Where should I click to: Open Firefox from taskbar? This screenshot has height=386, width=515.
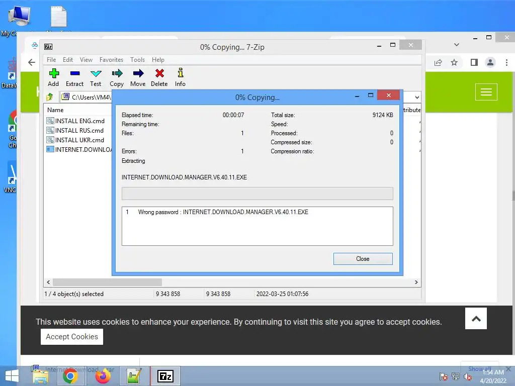point(103,376)
